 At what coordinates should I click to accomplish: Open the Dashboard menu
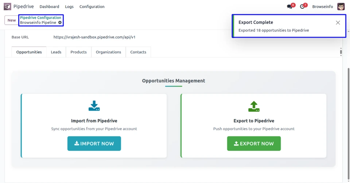tap(49, 7)
